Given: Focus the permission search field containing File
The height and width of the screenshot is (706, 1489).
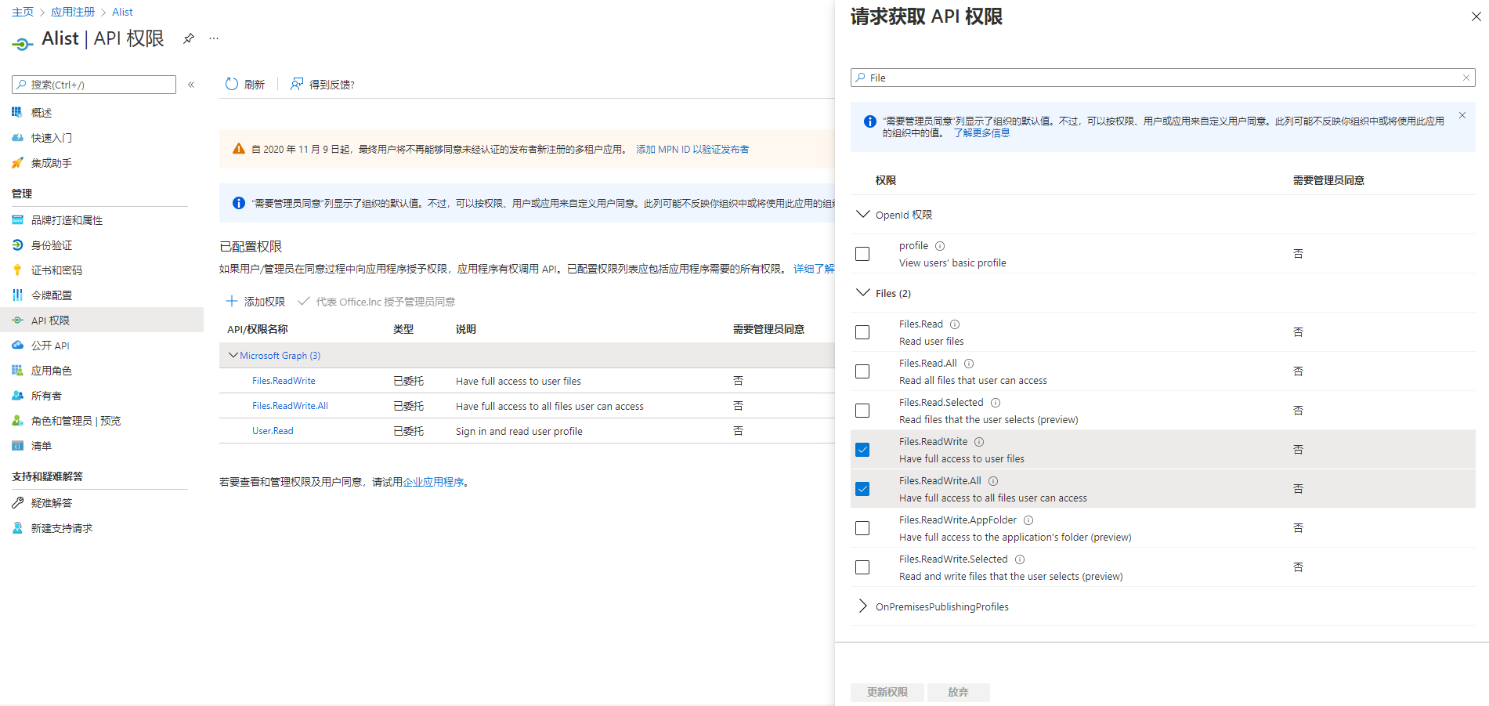Looking at the screenshot, I should [1163, 78].
